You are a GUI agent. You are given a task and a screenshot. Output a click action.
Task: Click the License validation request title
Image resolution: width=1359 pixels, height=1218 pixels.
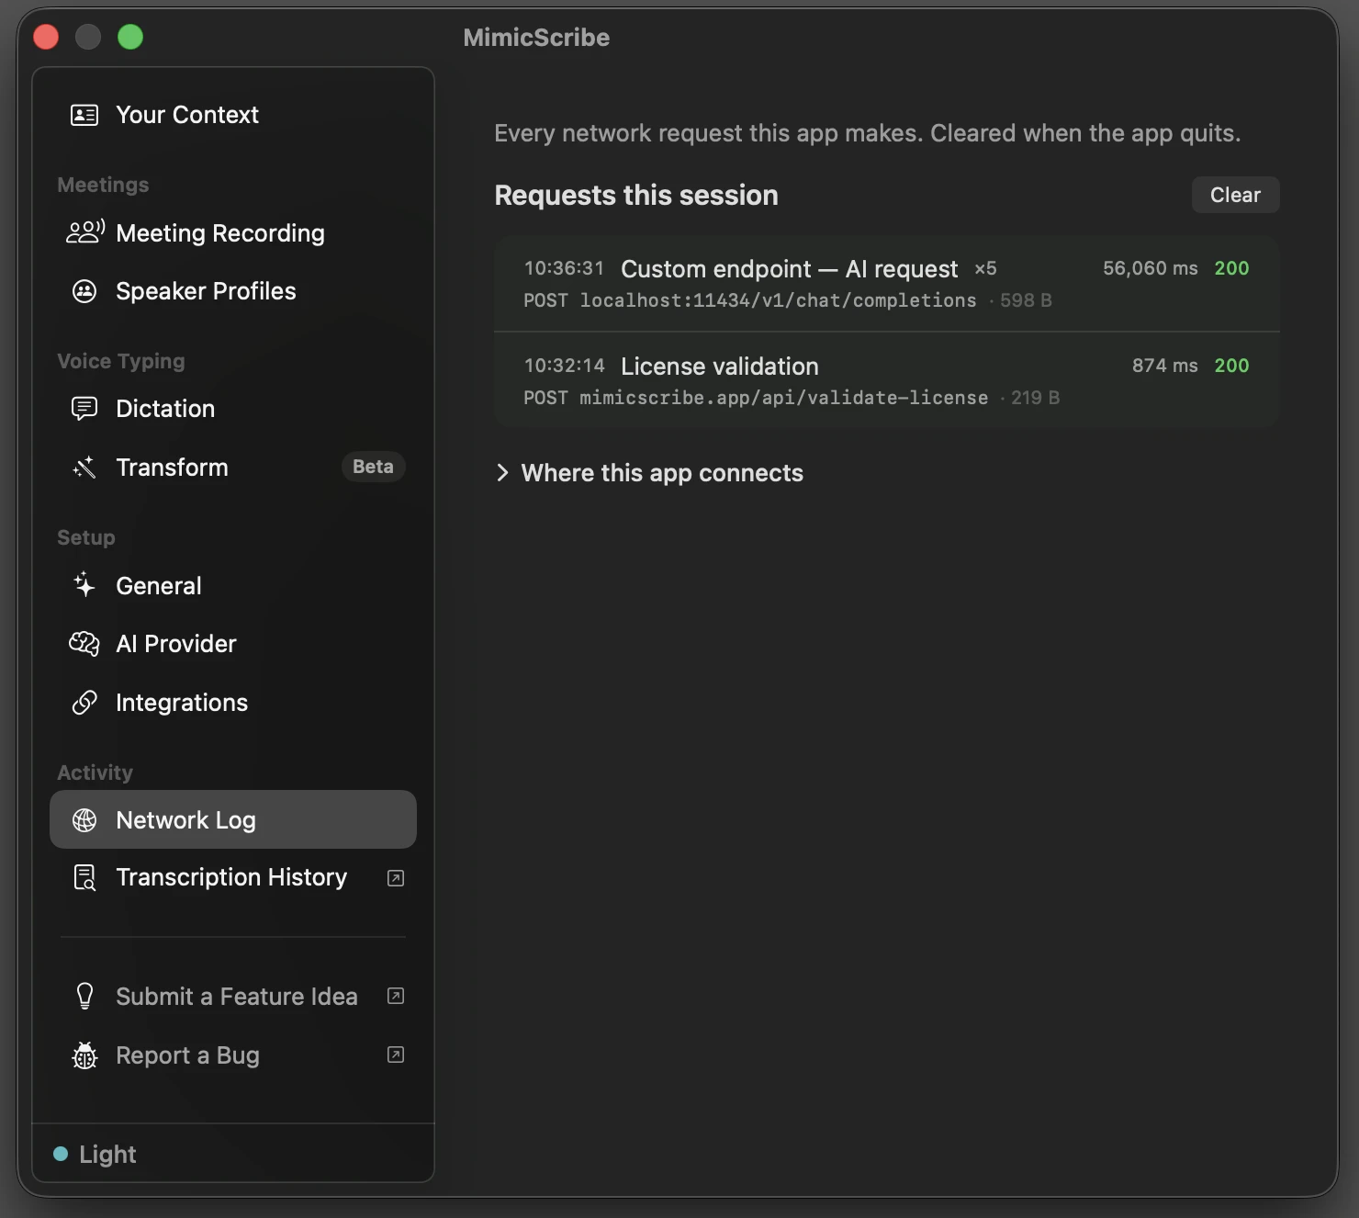click(719, 367)
